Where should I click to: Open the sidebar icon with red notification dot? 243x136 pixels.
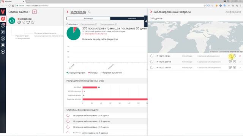click(3, 25)
